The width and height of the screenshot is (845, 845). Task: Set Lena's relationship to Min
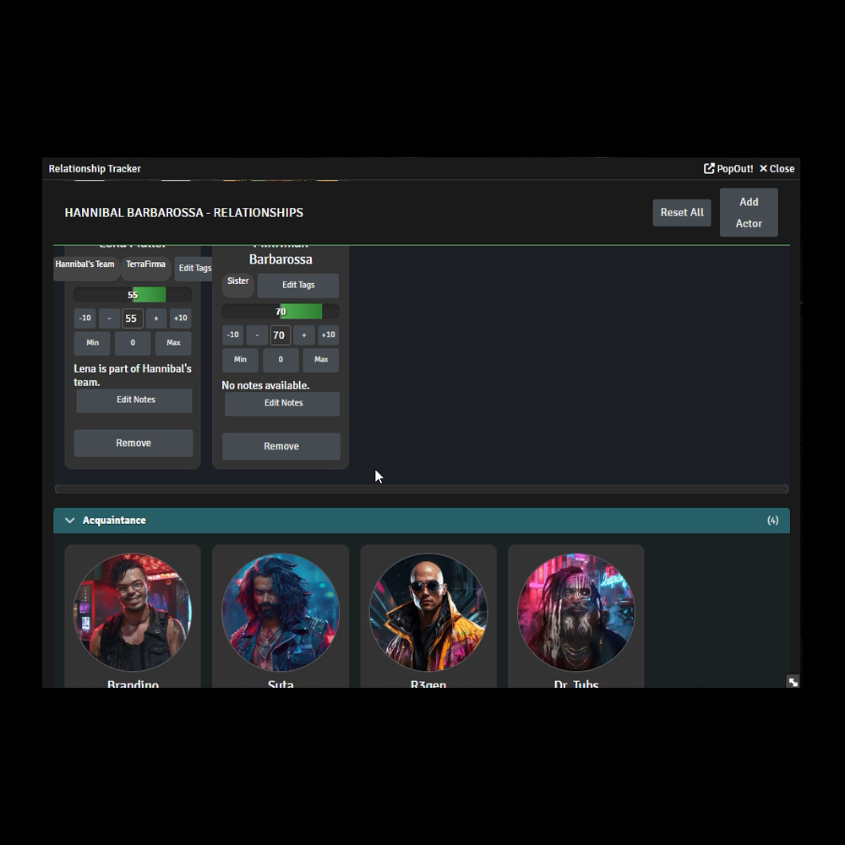(x=93, y=343)
